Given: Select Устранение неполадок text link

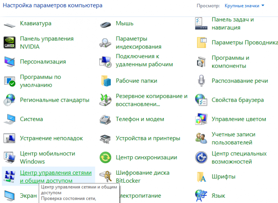Looking at the screenshot, I should [51, 138].
